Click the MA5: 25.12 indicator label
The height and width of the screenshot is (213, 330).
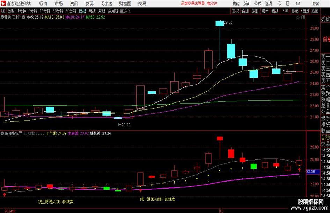coord(35,17)
